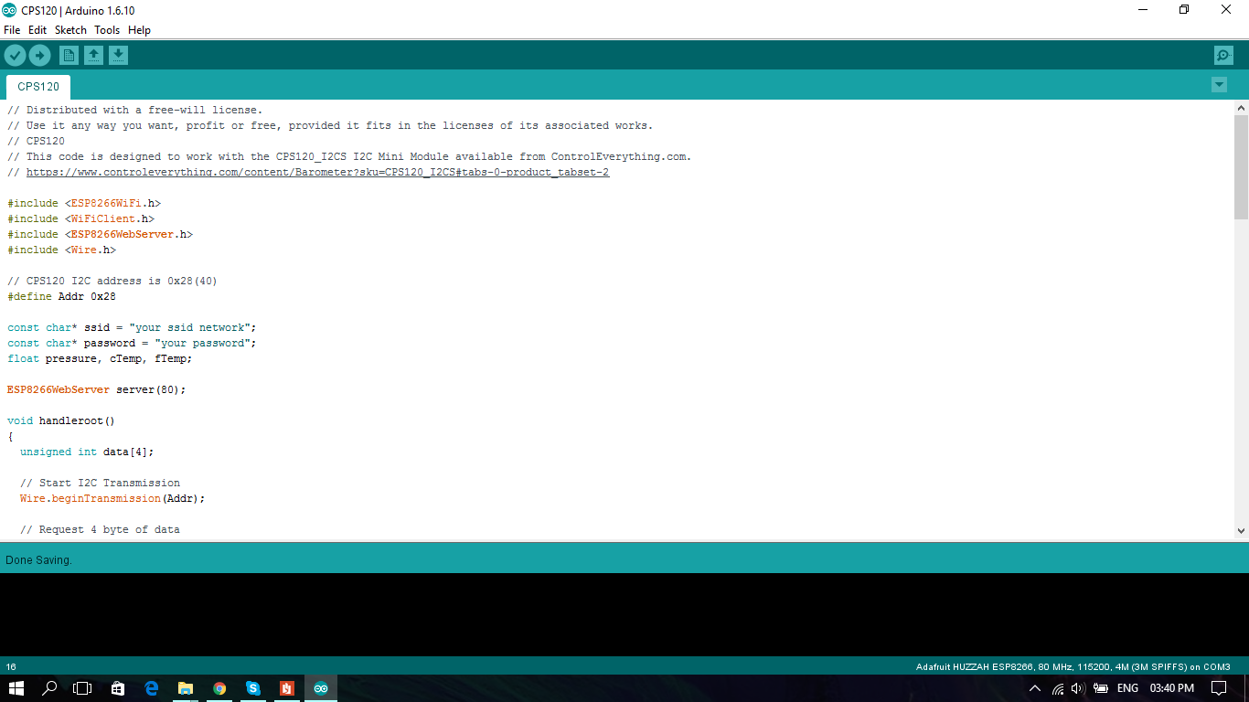
Task: Create a new sketch with New icon
Action: [69, 56]
